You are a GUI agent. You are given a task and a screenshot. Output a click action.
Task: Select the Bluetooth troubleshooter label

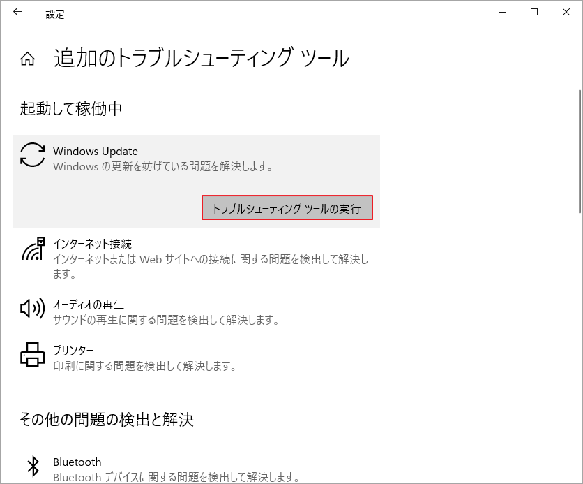coord(77,462)
